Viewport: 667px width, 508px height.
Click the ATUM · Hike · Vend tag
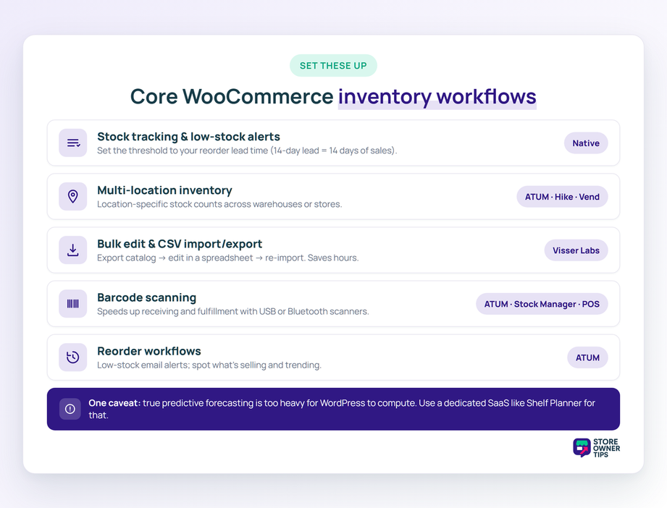(562, 197)
